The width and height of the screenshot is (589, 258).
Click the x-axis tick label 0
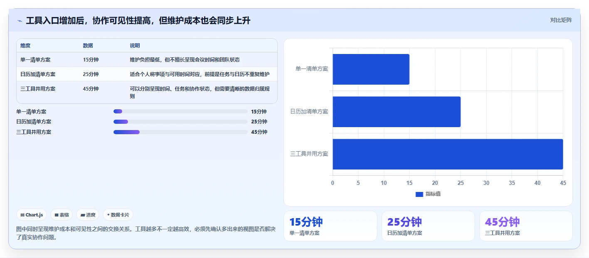(333, 183)
